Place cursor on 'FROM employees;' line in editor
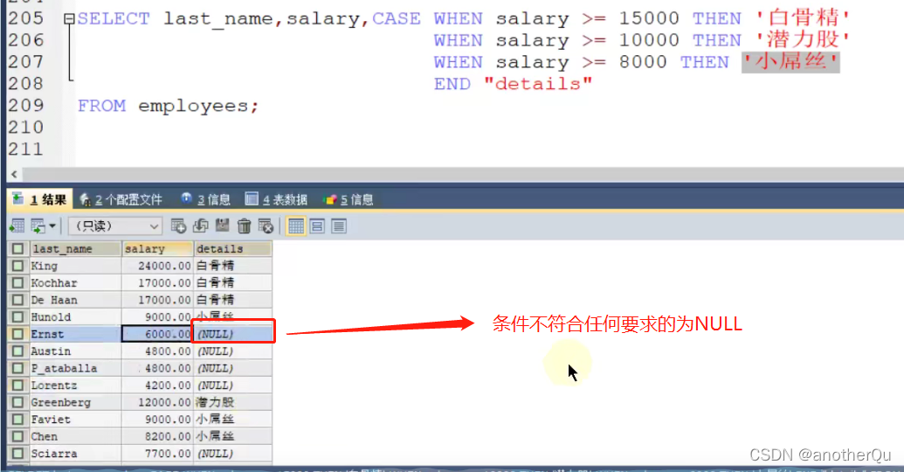The width and height of the screenshot is (904, 472). (169, 106)
